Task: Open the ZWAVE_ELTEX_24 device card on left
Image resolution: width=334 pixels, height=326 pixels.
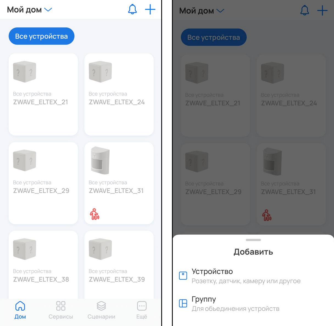Action: [119, 94]
